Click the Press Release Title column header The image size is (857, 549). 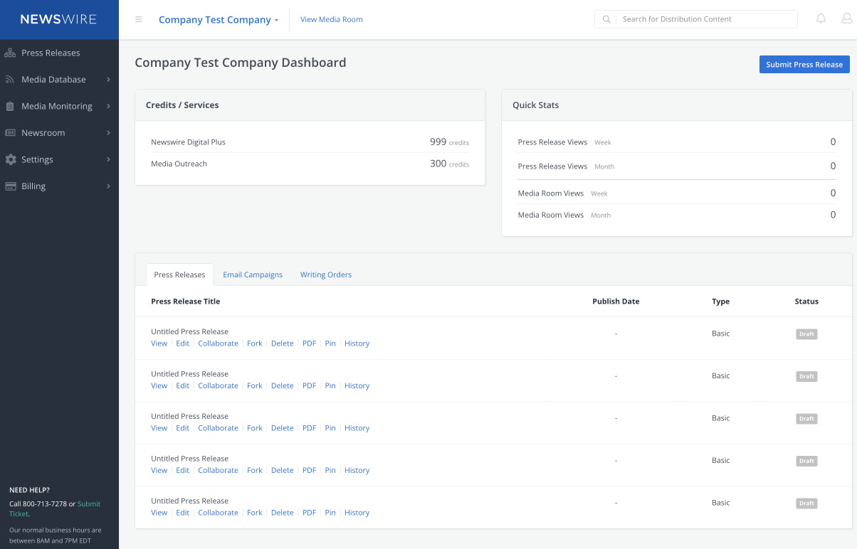(185, 302)
